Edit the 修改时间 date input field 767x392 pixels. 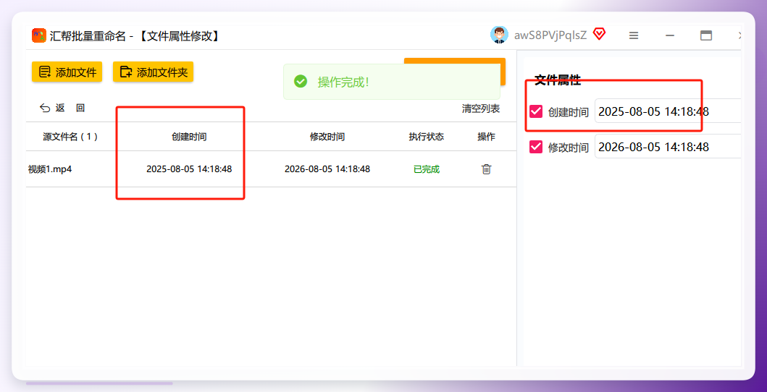point(668,147)
